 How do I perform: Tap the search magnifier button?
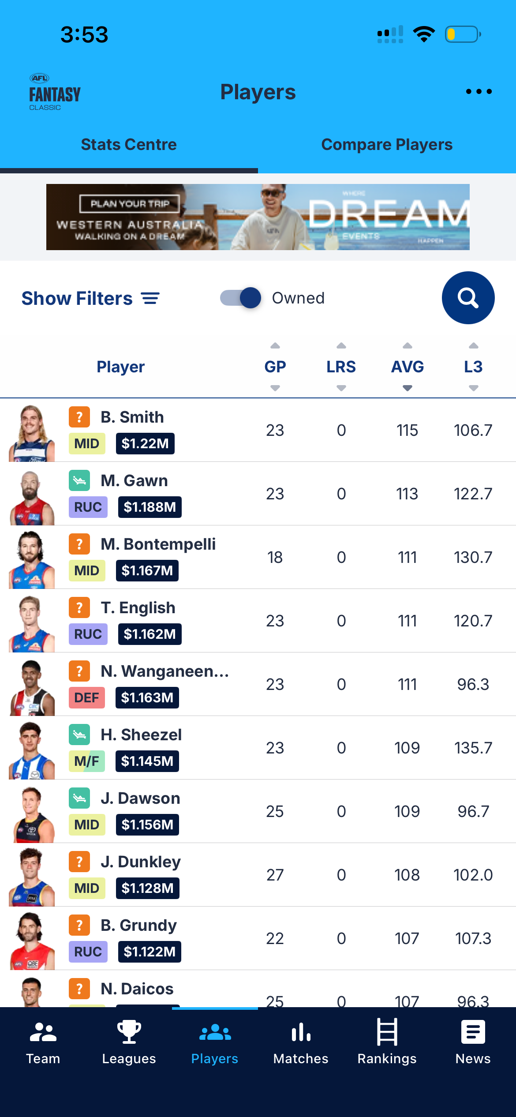click(468, 298)
